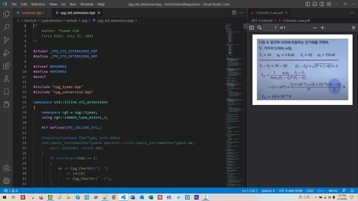Close the cpg_std_extensions.hpp tab

pos(99,13)
